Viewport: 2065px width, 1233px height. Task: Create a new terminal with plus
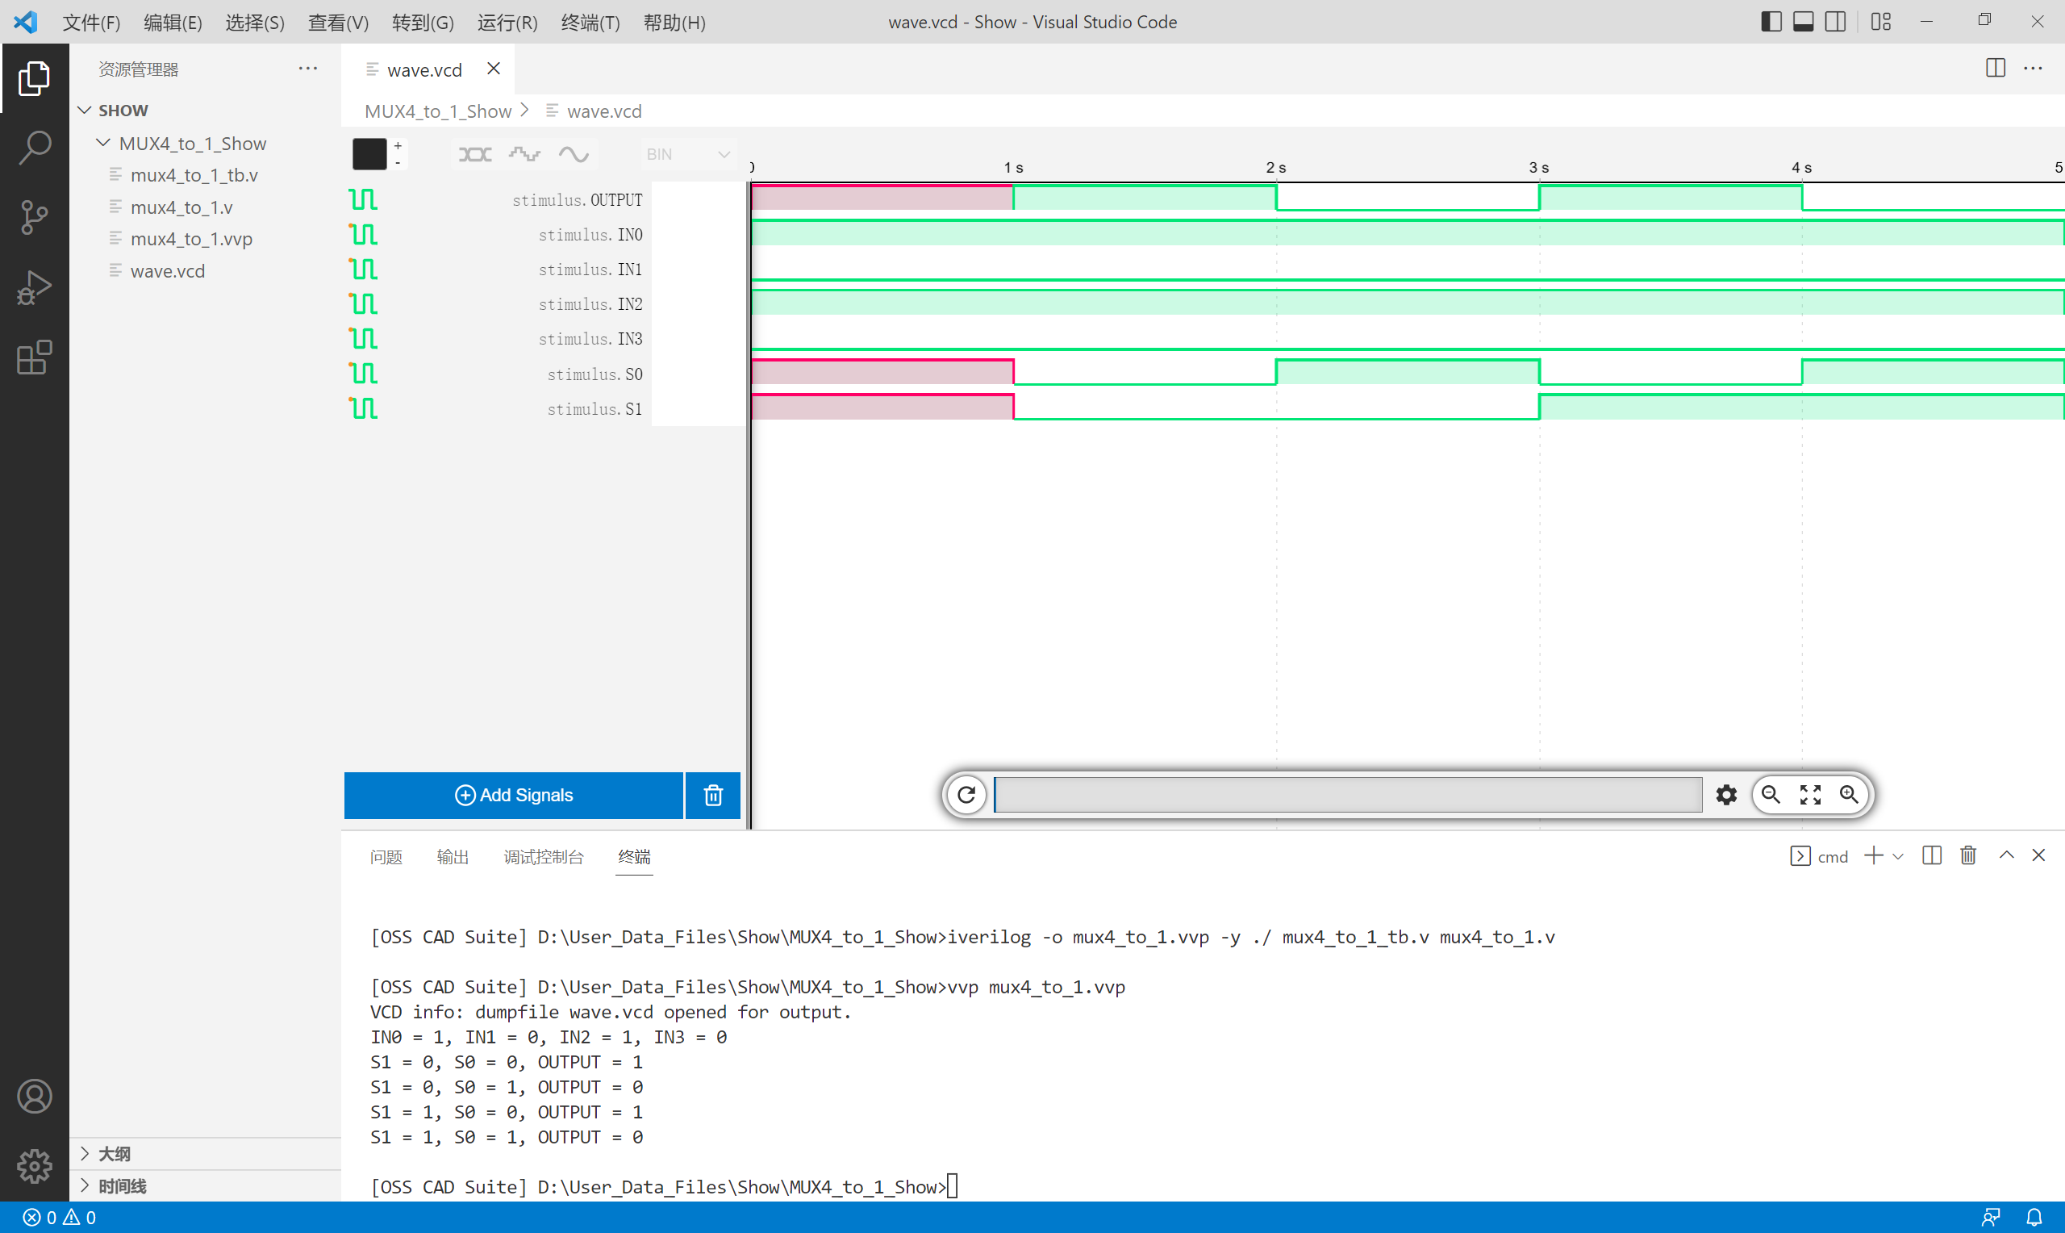pyautogui.click(x=1874, y=857)
